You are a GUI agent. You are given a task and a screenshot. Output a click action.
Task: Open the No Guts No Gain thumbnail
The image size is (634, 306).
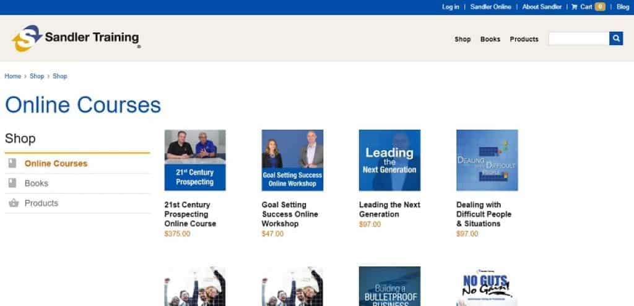point(487,286)
